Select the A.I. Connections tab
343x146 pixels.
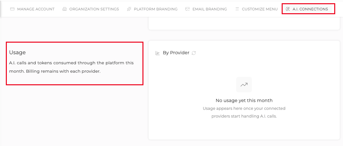[x=307, y=9]
